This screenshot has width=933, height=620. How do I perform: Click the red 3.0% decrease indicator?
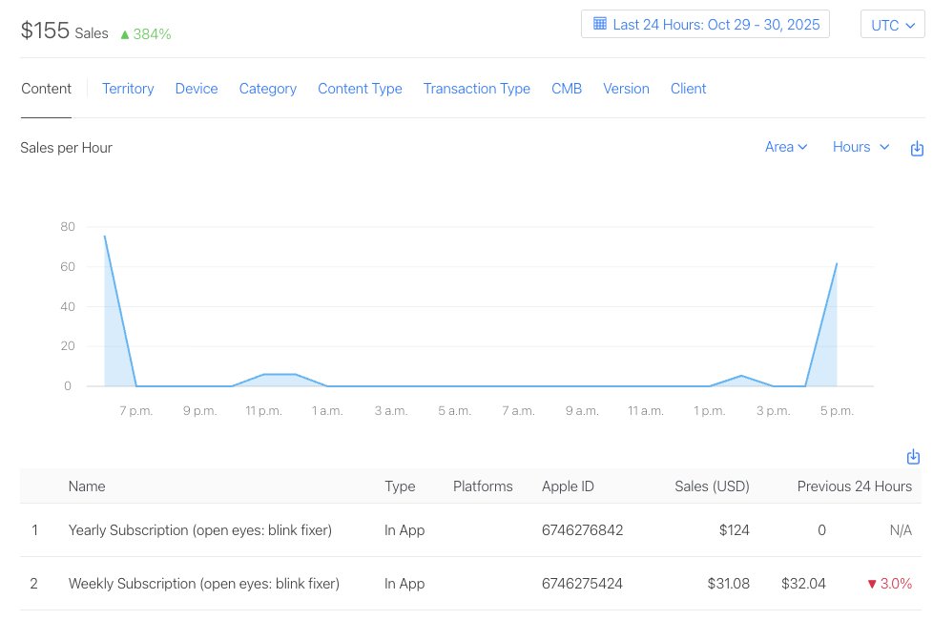[889, 584]
